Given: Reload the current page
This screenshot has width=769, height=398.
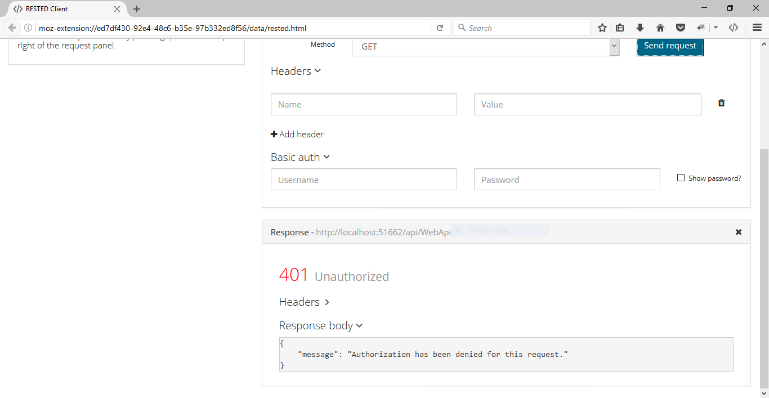Looking at the screenshot, I should [x=440, y=28].
